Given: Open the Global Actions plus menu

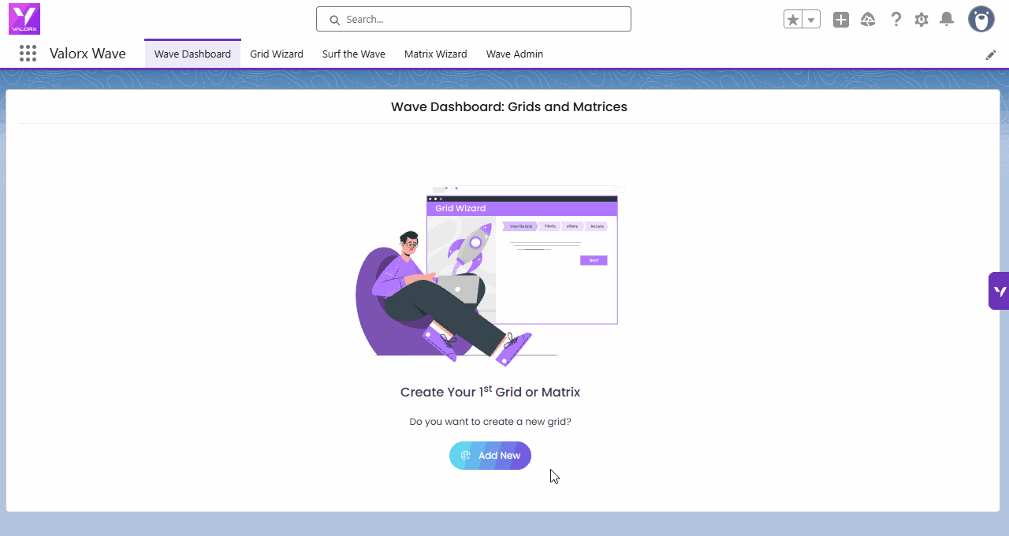Looking at the screenshot, I should pos(841,20).
